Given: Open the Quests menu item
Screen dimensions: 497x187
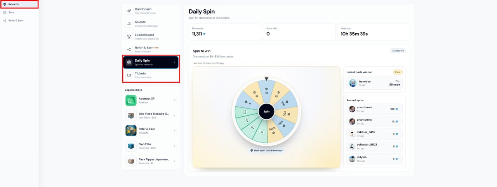Looking at the screenshot, I should pyautogui.click(x=151, y=24).
